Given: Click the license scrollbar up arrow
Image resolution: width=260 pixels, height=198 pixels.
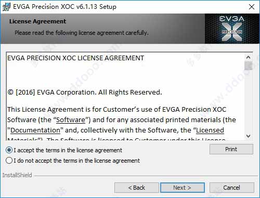Looking at the screenshot, I should (248, 57).
